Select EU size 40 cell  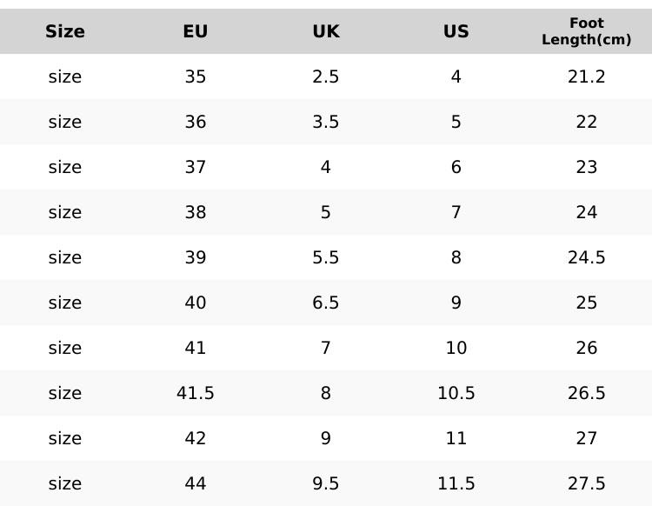[196, 303]
